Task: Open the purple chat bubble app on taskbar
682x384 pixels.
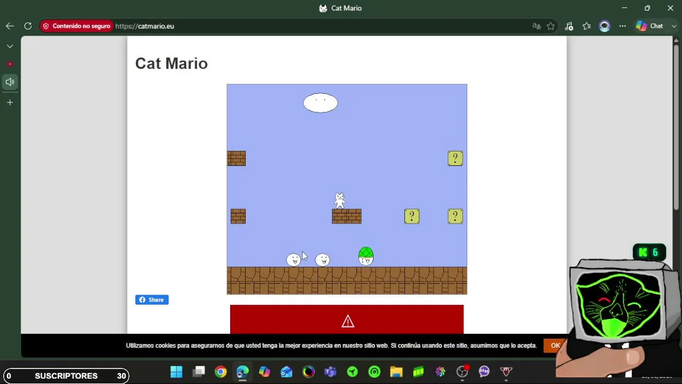Action: click(484, 372)
